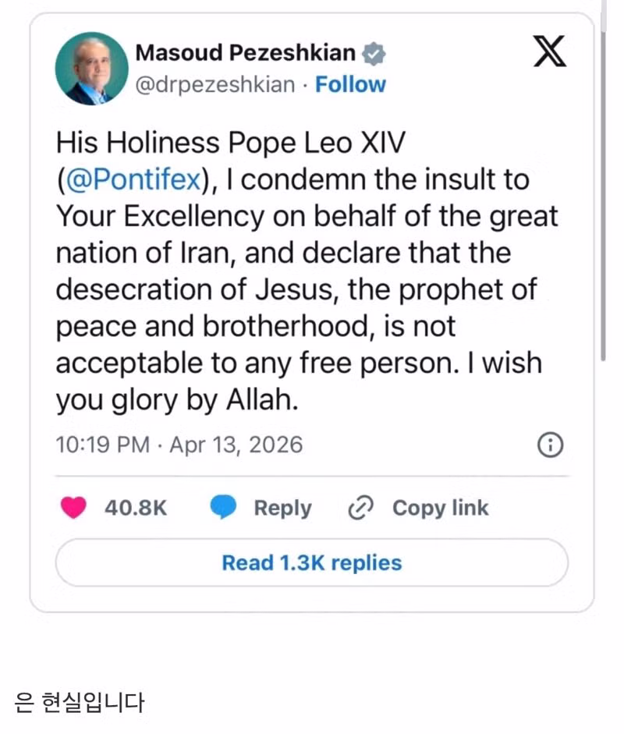Click the @drpezeshkian handle
Image resolution: width=624 pixels, height=734 pixels.
(x=215, y=84)
